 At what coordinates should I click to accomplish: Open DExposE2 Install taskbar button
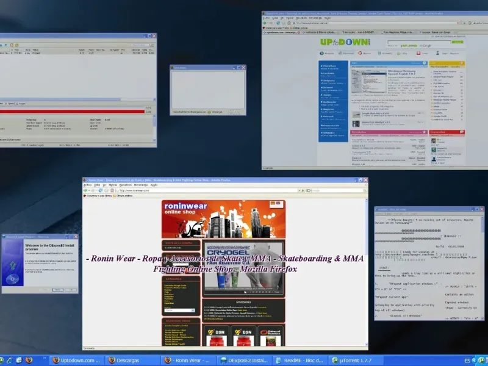click(x=245, y=361)
